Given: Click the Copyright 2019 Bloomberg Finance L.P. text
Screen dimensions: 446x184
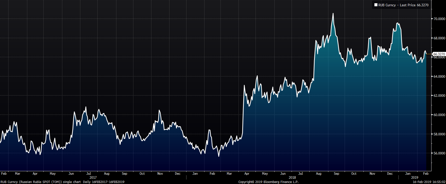Looking at the screenshot, I should (x=268, y=182).
